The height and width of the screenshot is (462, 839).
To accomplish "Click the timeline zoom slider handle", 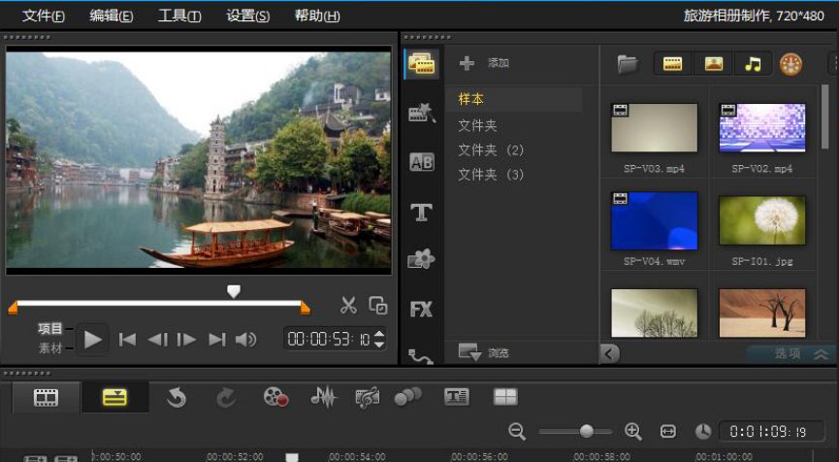I will (x=586, y=431).
